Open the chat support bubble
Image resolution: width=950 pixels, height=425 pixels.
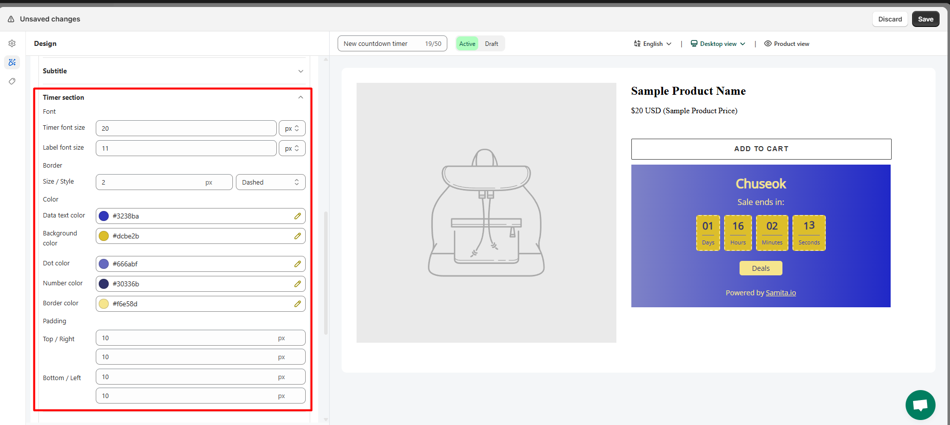[x=920, y=405]
